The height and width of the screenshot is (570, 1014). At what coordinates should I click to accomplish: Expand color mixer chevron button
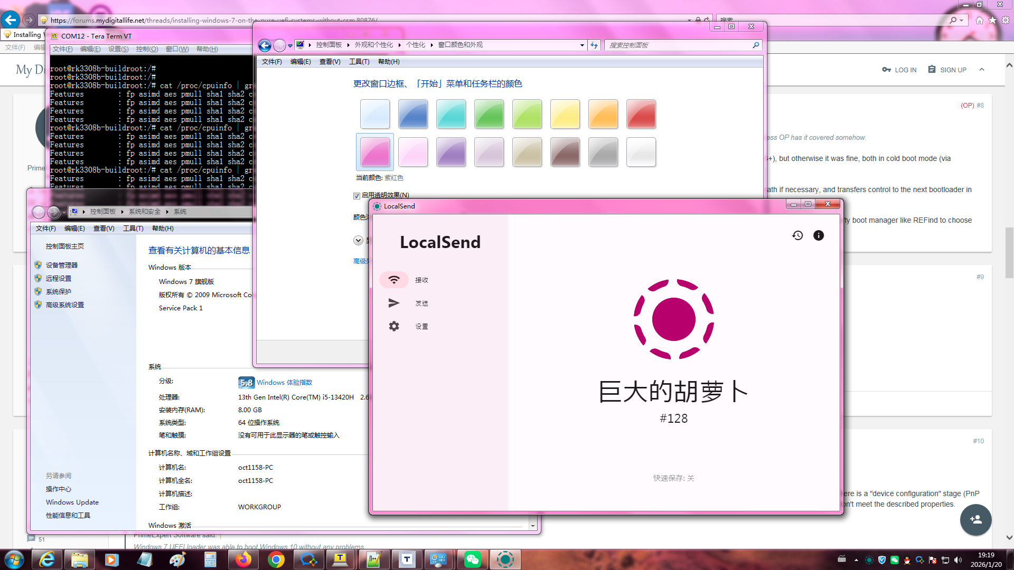point(358,241)
